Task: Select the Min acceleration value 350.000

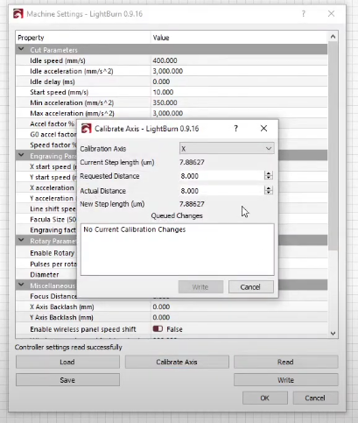Action: pos(165,102)
